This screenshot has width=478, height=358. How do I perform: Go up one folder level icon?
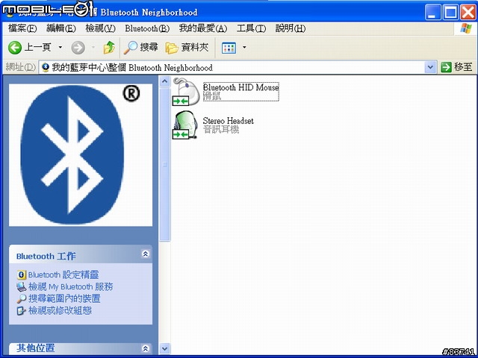(109, 48)
